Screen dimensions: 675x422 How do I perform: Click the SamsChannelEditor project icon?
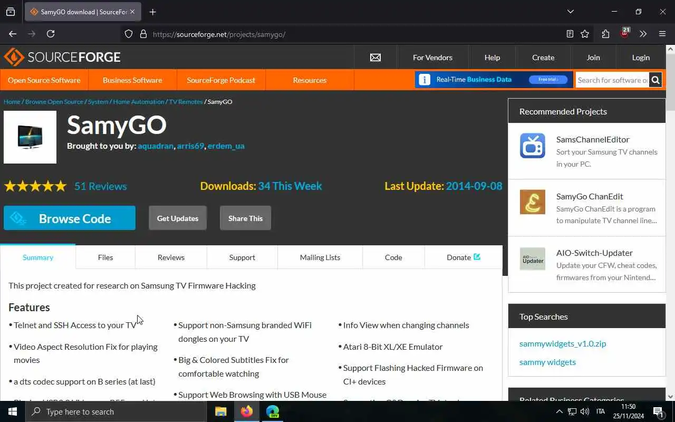tap(533, 146)
